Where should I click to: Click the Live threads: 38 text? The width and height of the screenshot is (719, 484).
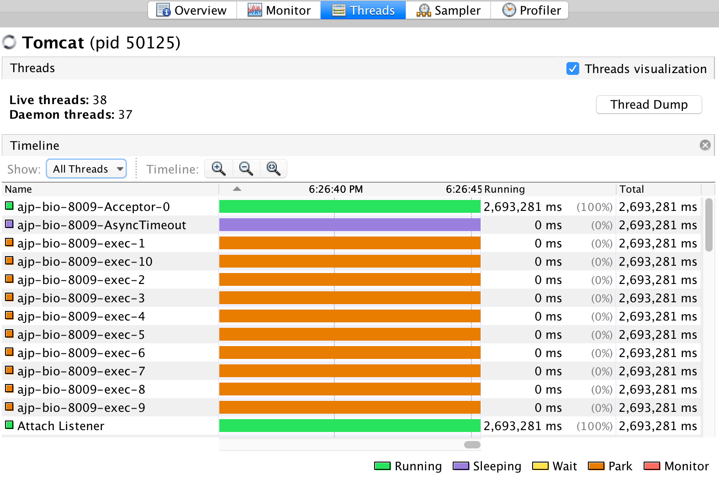[x=58, y=100]
